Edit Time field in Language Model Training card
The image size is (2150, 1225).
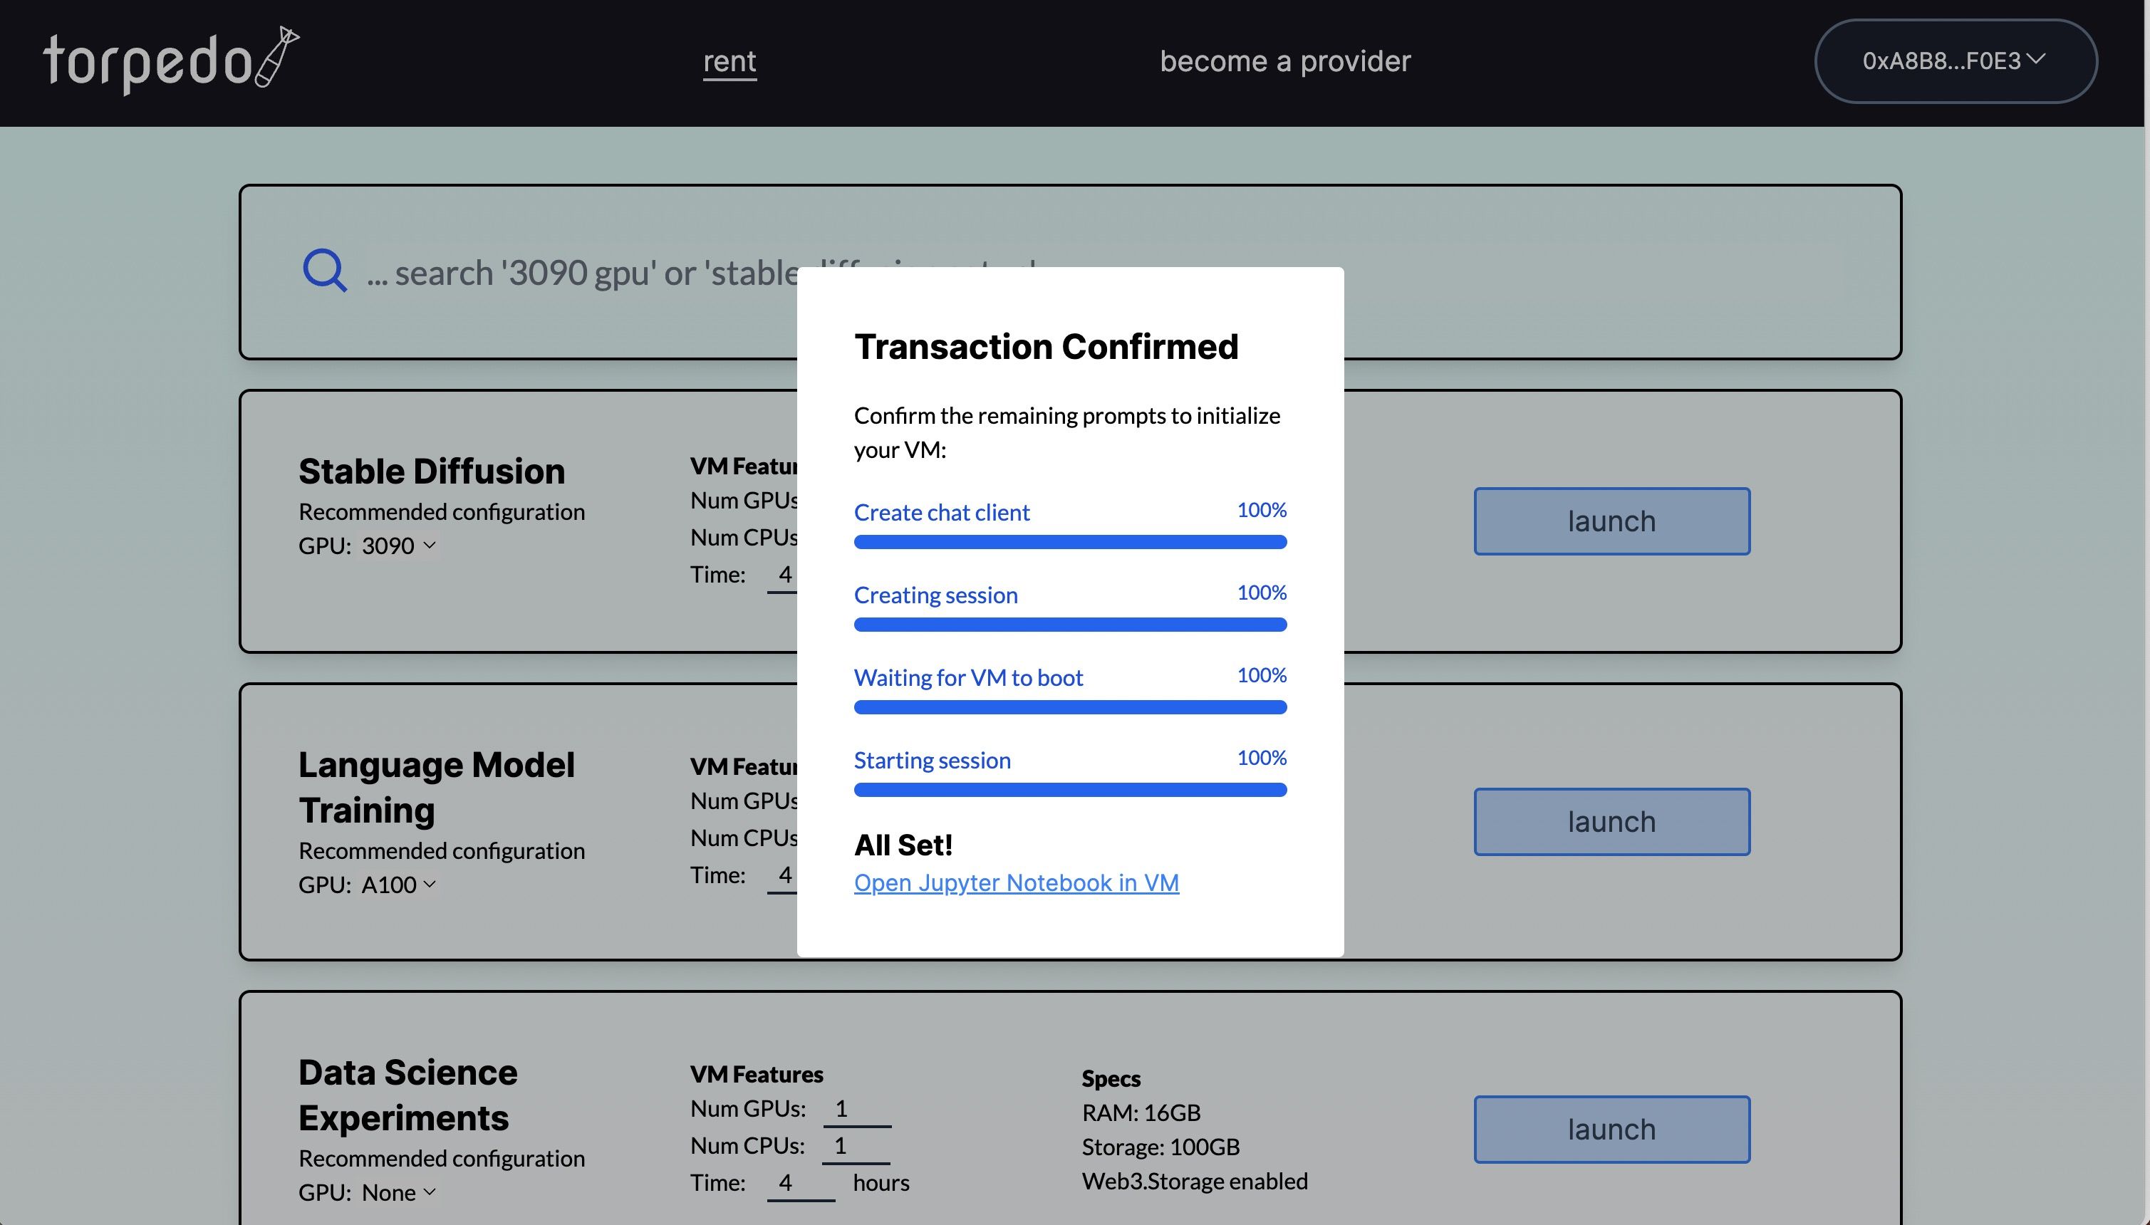tap(783, 875)
